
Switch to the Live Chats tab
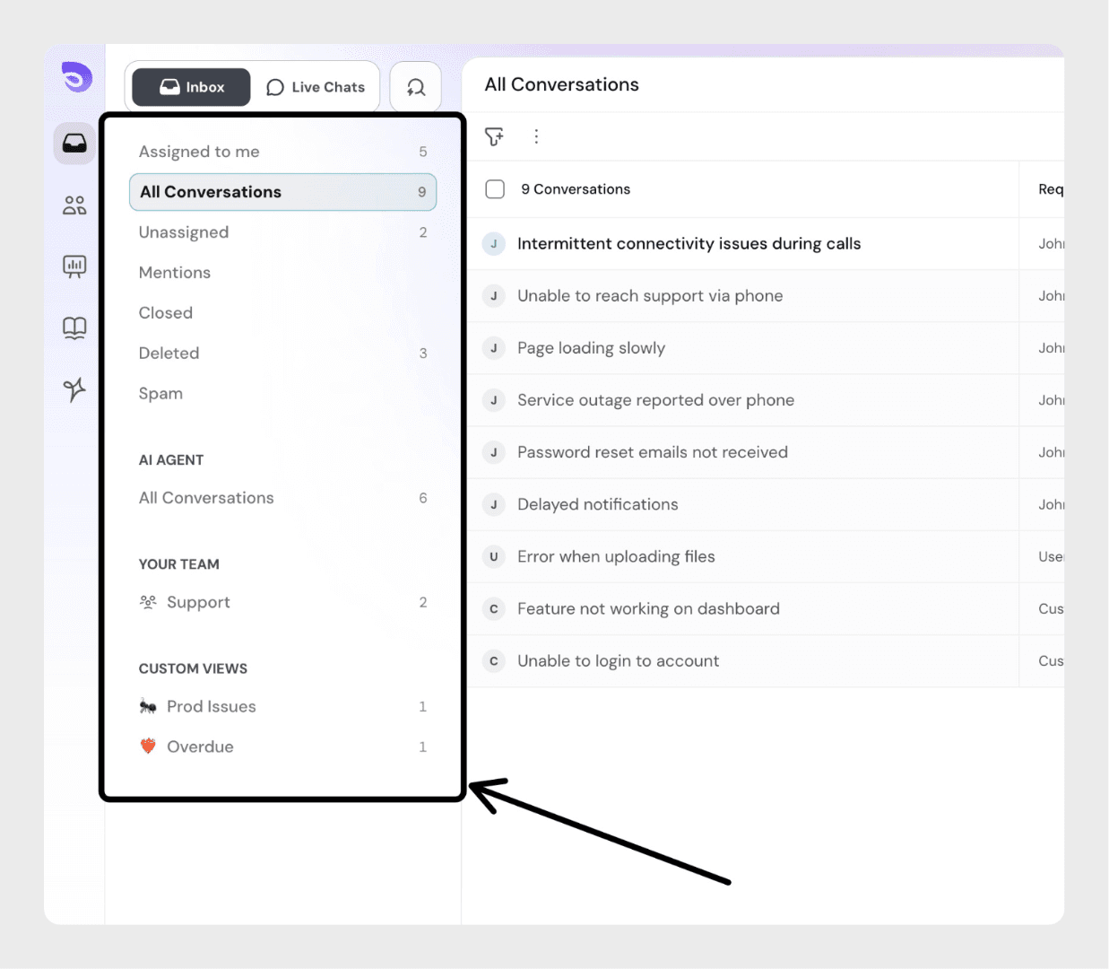pyautogui.click(x=316, y=87)
